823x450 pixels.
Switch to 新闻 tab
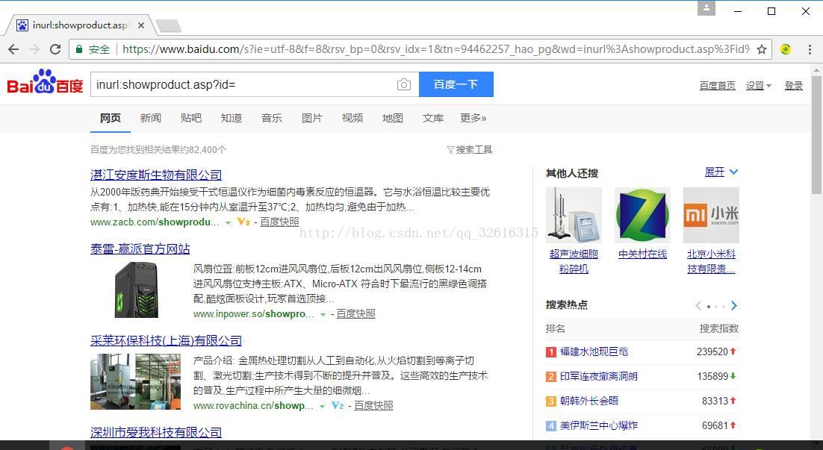click(x=151, y=118)
